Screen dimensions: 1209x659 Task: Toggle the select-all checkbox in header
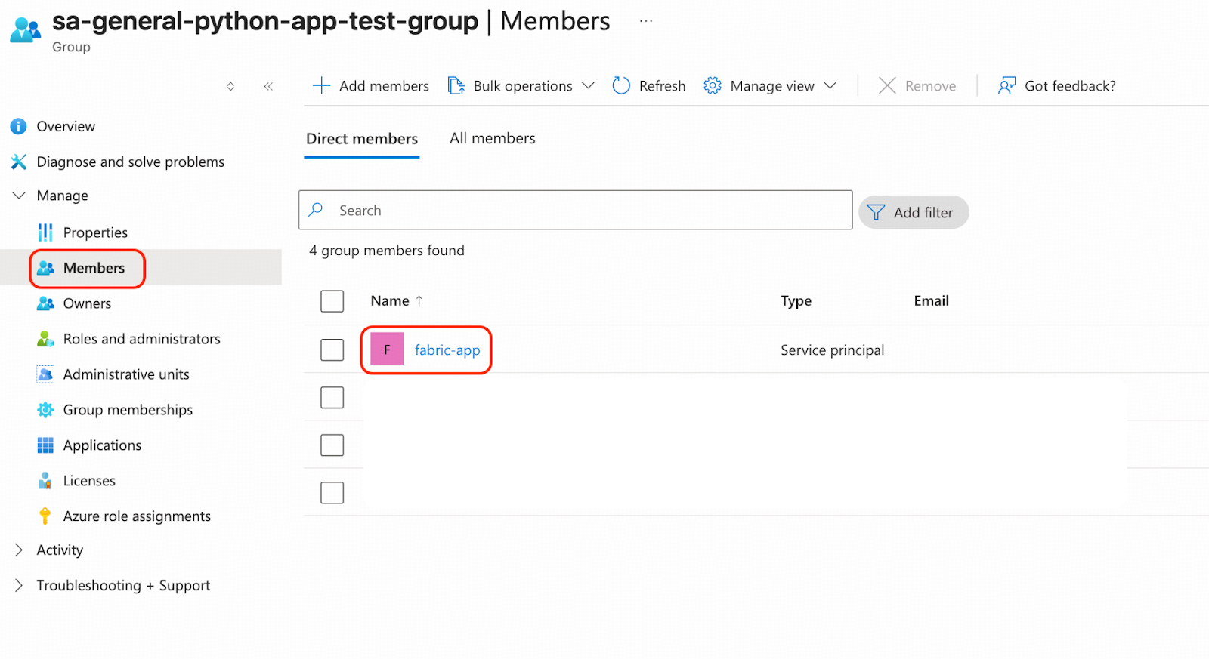click(332, 301)
